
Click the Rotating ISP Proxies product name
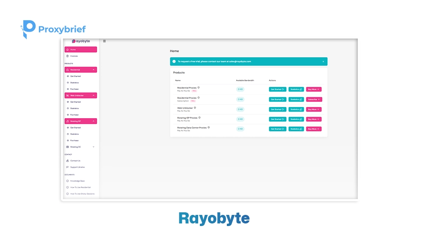tap(187, 118)
